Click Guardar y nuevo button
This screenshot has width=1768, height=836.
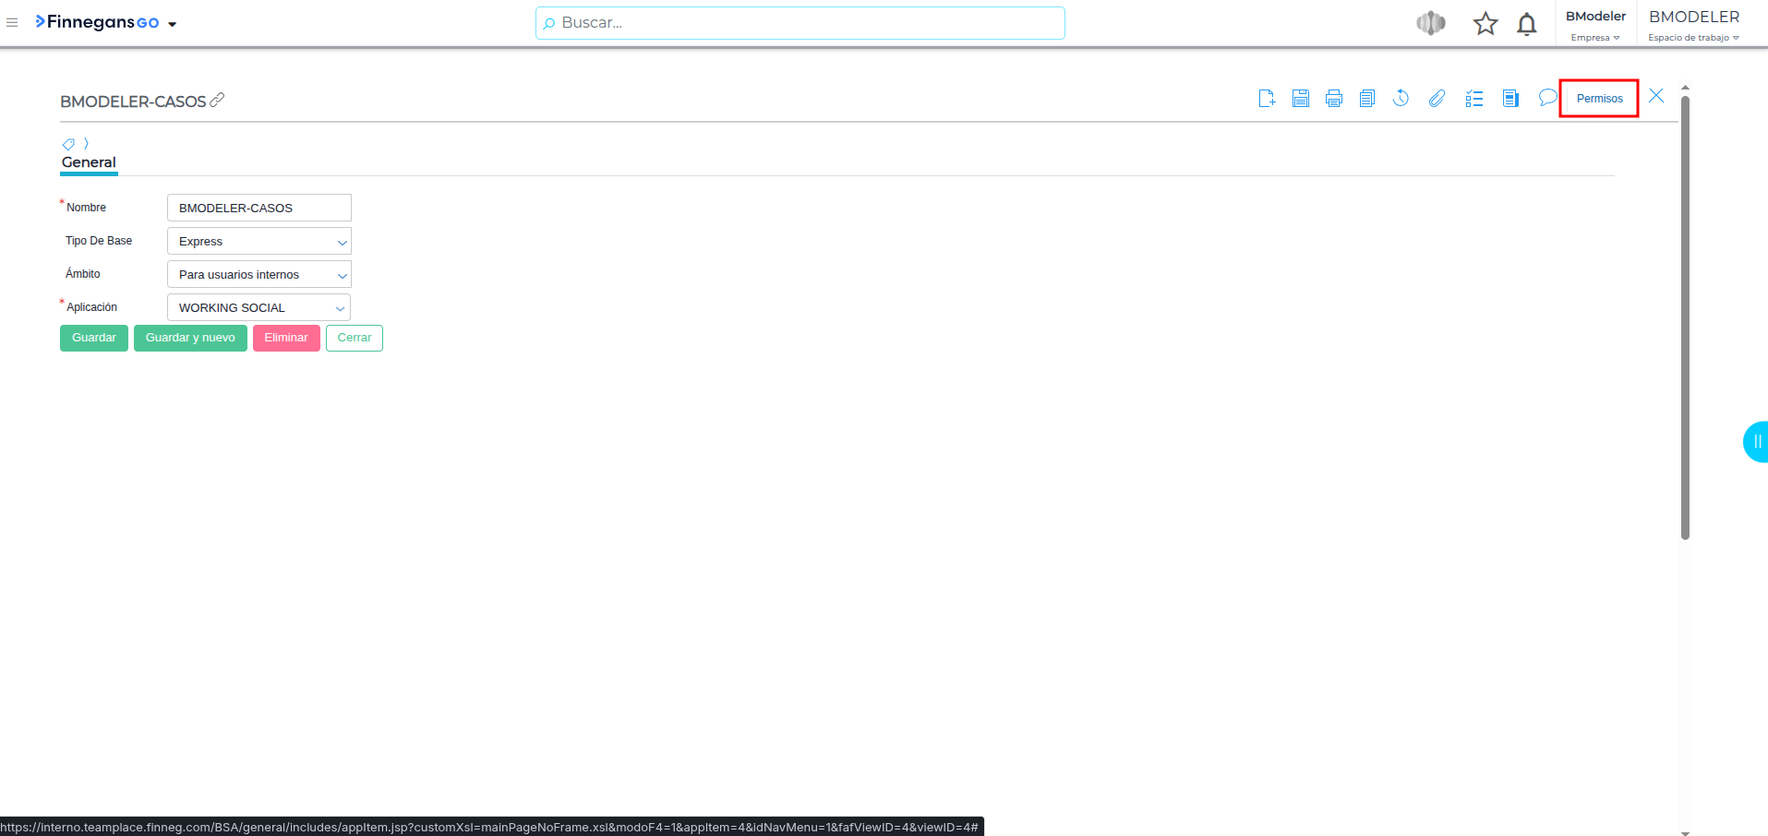point(190,338)
